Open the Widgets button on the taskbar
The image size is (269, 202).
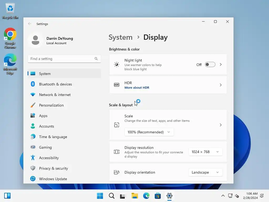click(7, 196)
